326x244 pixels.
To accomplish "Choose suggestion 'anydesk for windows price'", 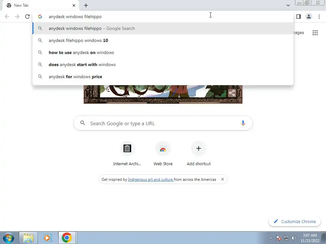I will pos(163,77).
